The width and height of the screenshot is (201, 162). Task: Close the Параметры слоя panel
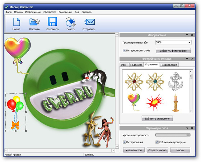192,128
